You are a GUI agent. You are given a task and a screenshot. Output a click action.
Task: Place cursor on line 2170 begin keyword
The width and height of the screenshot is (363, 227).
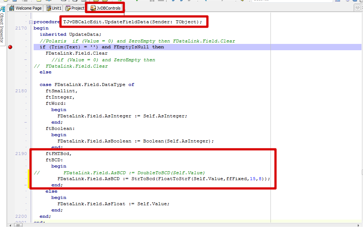click(41, 28)
